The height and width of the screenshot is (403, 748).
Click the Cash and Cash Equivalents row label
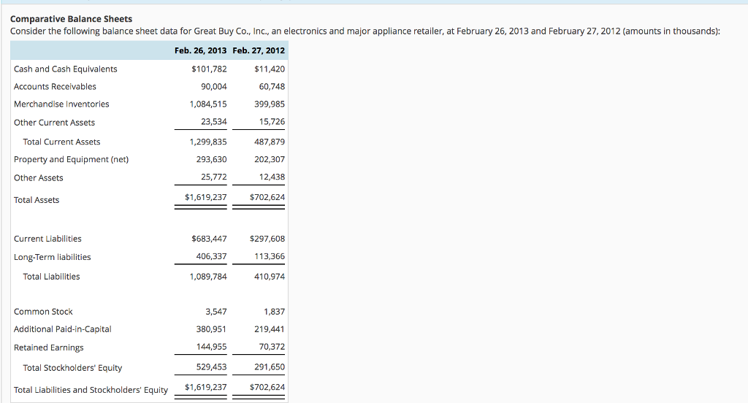pyautogui.click(x=65, y=69)
